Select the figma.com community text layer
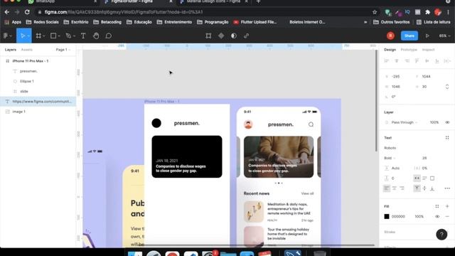 pyautogui.click(x=38, y=101)
